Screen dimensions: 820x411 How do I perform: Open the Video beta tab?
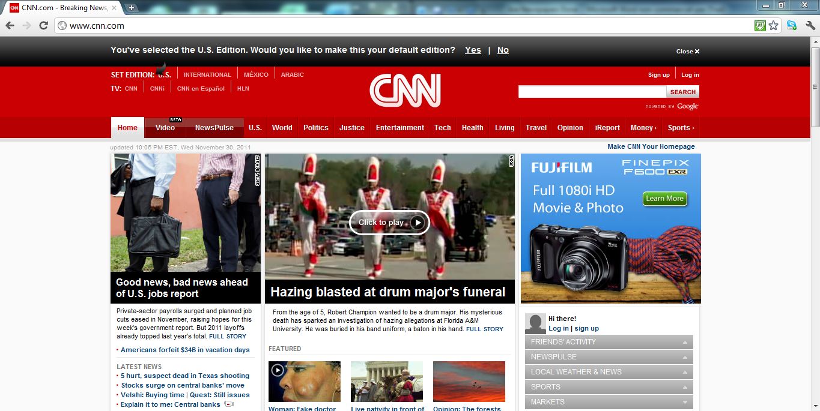165,128
